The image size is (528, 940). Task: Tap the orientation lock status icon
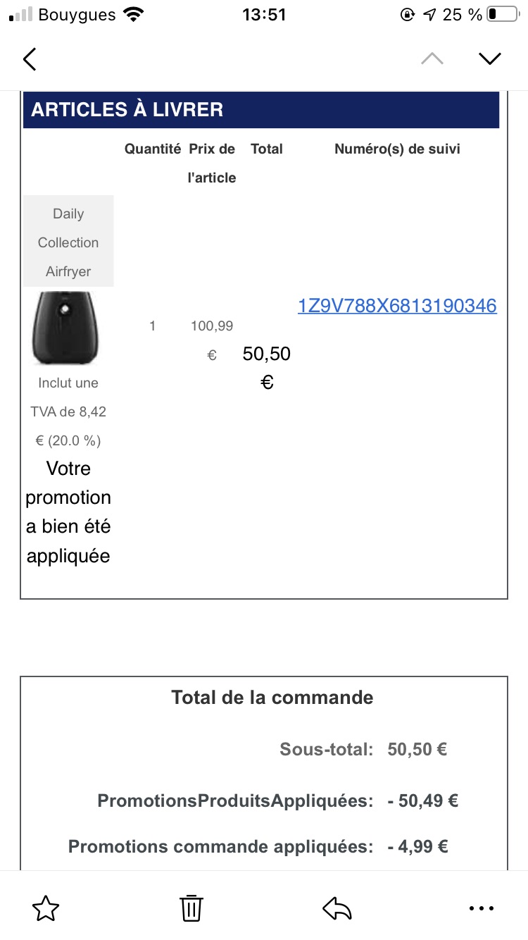point(407,14)
